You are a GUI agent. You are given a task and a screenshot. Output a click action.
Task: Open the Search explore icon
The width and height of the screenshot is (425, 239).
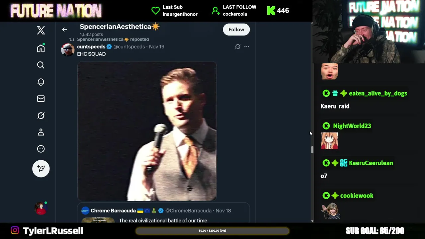(41, 65)
